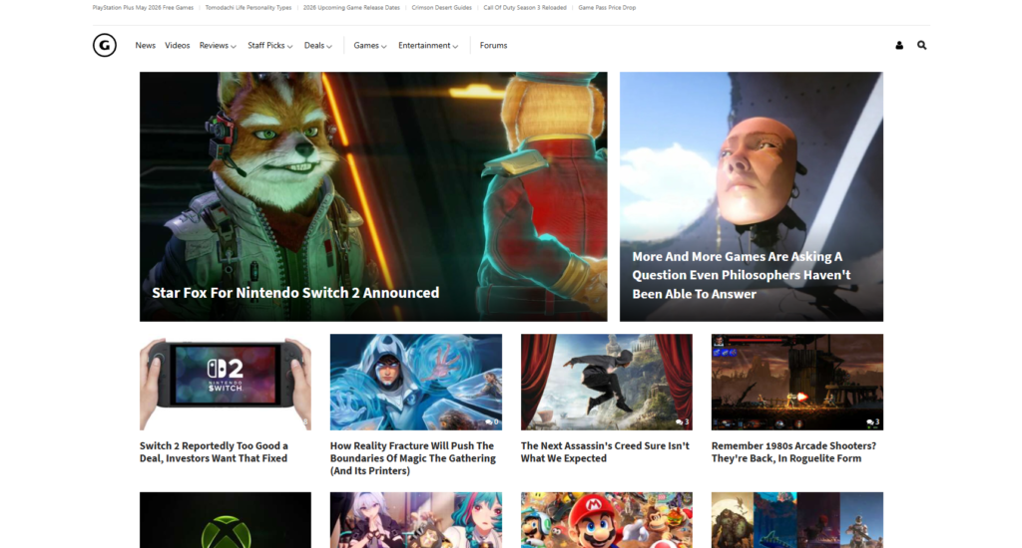
Task: Open comments icon on arcade shooters card
Action: (x=872, y=421)
